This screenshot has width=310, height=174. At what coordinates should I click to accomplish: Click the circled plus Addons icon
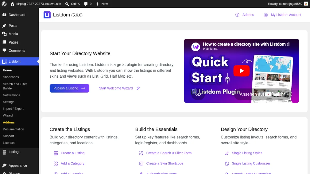pos(237,15)
